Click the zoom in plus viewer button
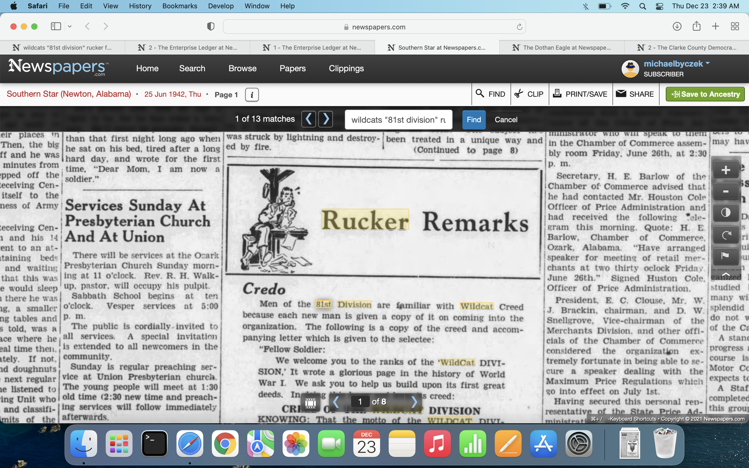 click(x=726, y=170)
